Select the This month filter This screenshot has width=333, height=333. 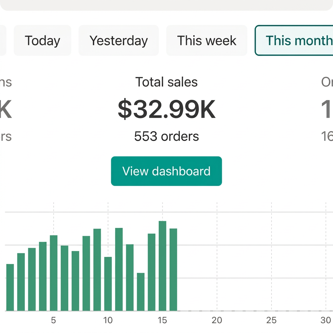click(x=294, y=40)
